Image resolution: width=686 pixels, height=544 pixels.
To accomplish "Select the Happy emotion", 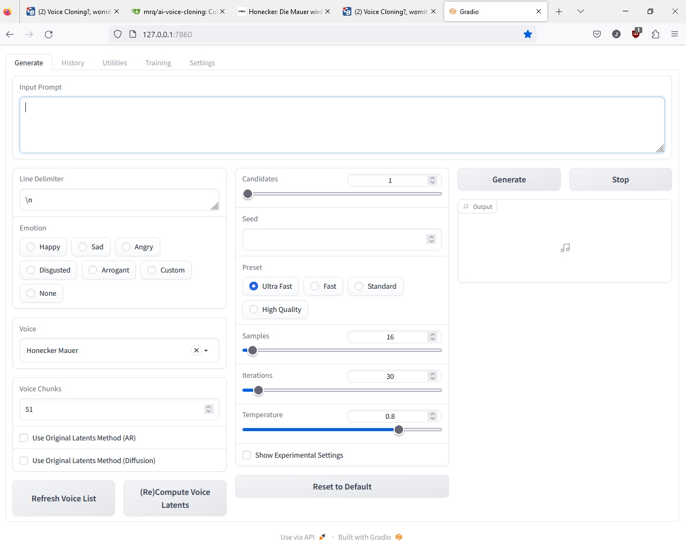I will (43, 247).
